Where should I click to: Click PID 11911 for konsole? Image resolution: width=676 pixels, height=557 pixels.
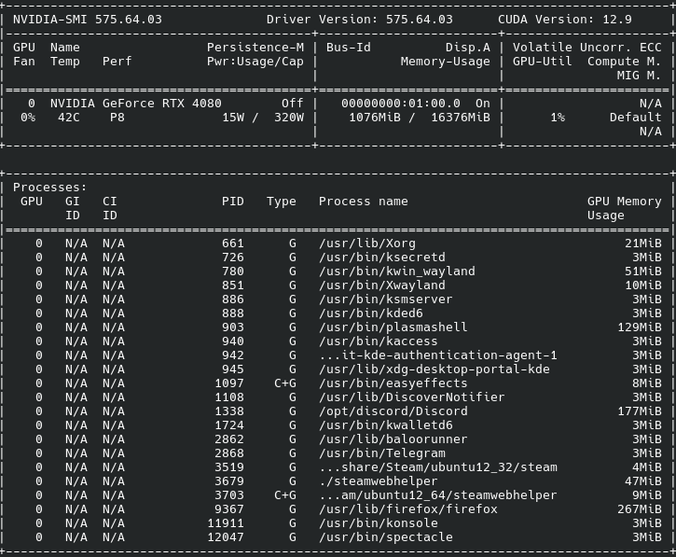point(226,522)
